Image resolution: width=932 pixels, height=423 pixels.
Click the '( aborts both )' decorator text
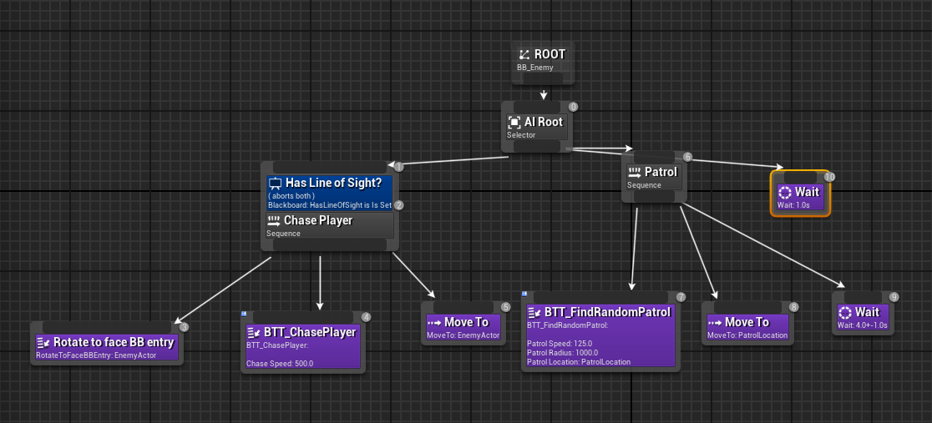(291, 196)
